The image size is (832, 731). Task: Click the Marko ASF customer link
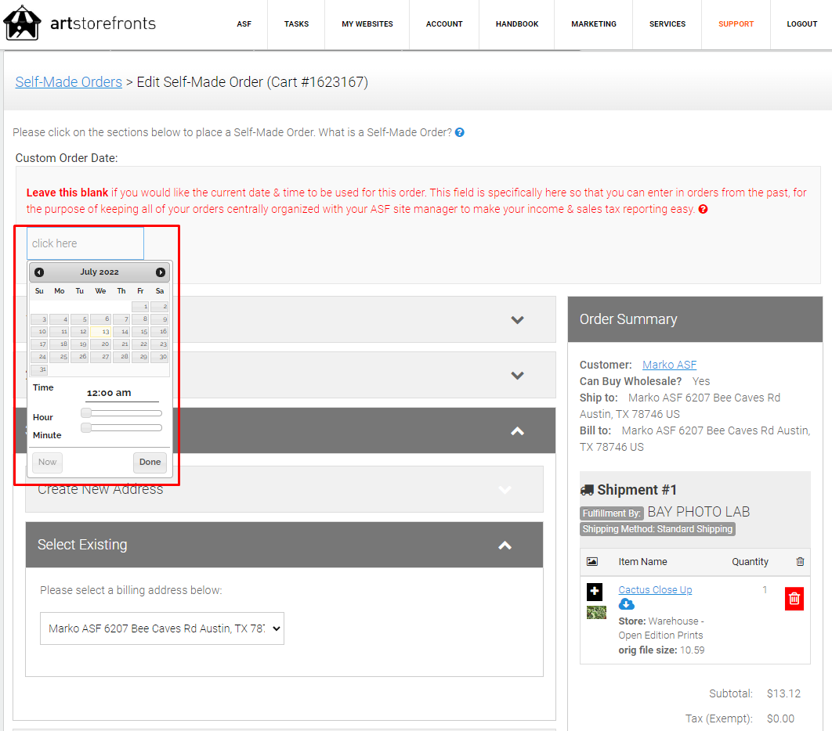[x=669, y=365]
